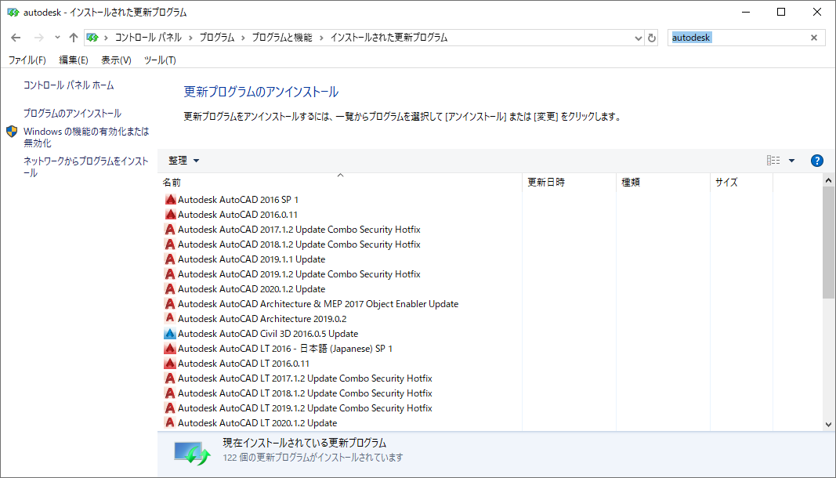This screenshot has height=478, width=836.
Task: Select icon of AutoCAD LT 2018.1.2 Hotfix
Action: point(170,393)
